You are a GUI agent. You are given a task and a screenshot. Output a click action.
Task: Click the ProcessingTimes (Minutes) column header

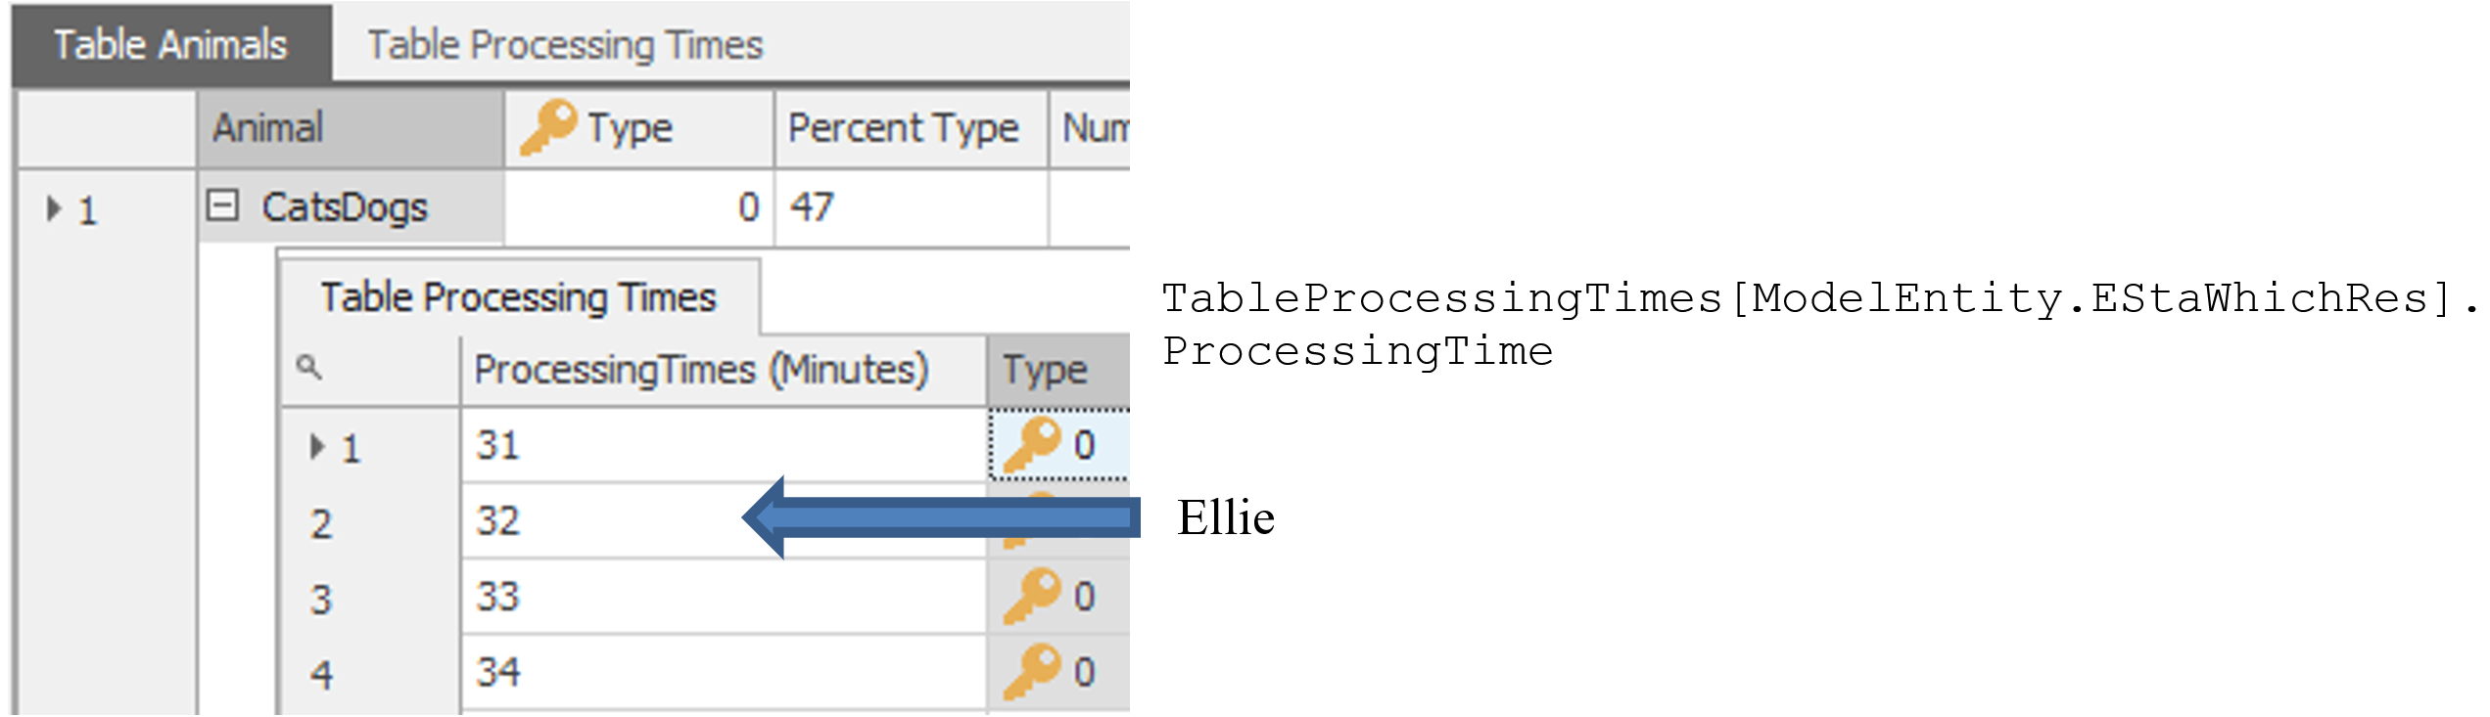724,371
